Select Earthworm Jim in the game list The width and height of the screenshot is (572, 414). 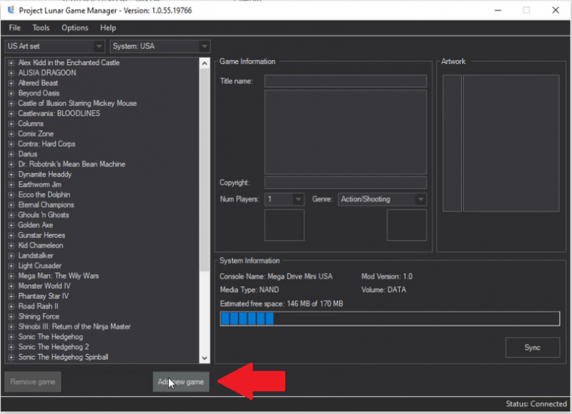point(40,184)
